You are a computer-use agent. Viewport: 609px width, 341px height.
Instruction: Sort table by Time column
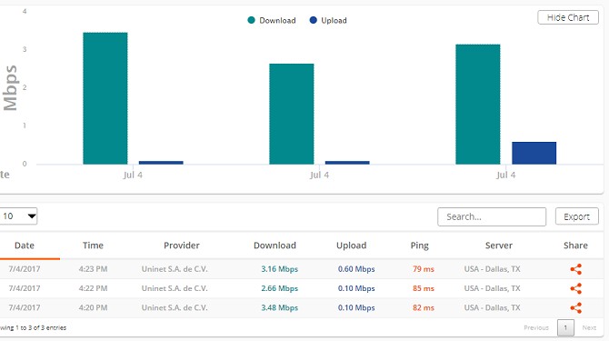[x=93, y=246]
